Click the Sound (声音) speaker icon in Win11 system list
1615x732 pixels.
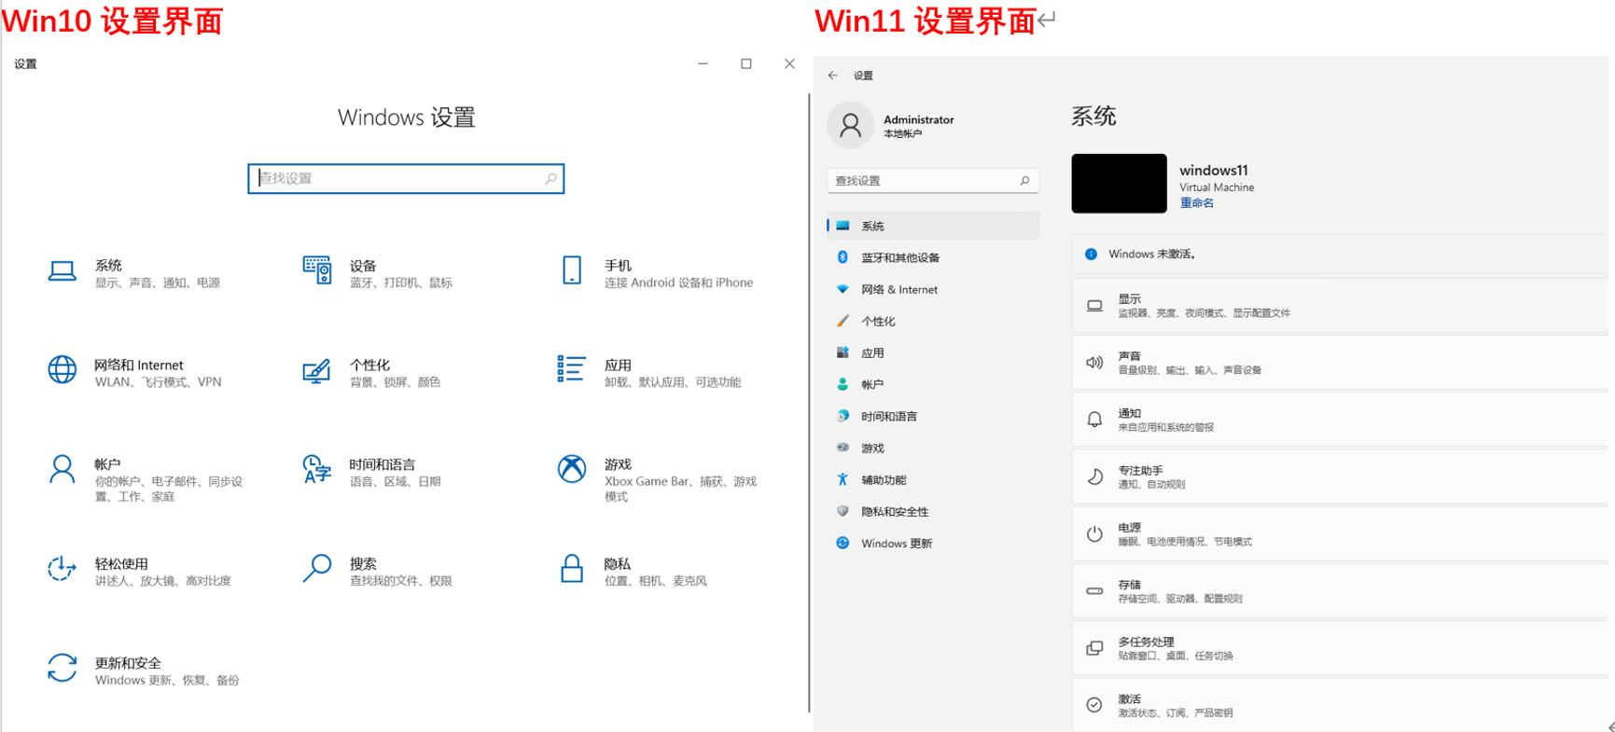[1095, 363]
